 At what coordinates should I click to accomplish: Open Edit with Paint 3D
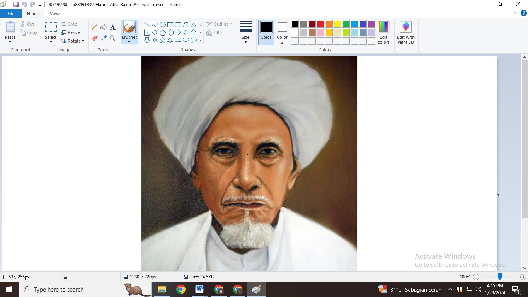coord(405,32)
